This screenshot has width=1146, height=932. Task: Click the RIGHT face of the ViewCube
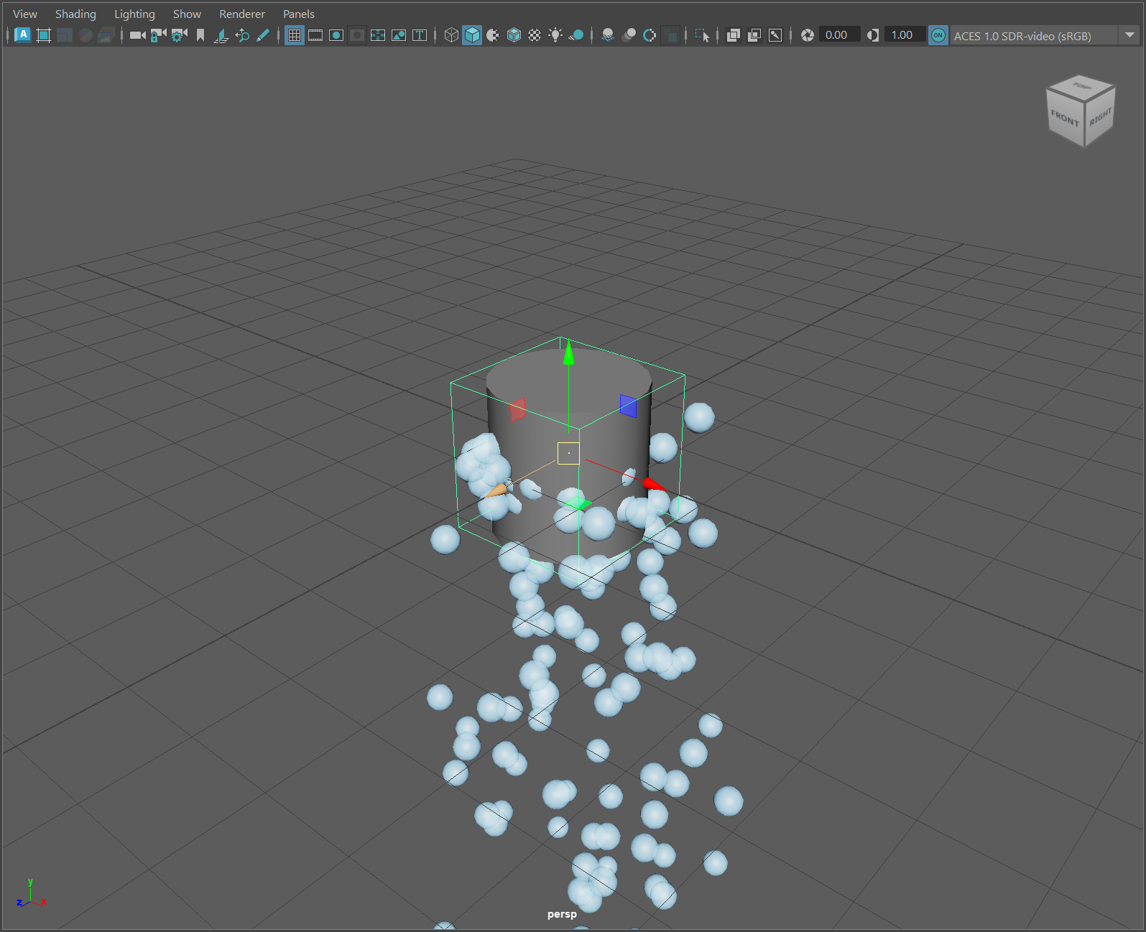coord(1100,117)
